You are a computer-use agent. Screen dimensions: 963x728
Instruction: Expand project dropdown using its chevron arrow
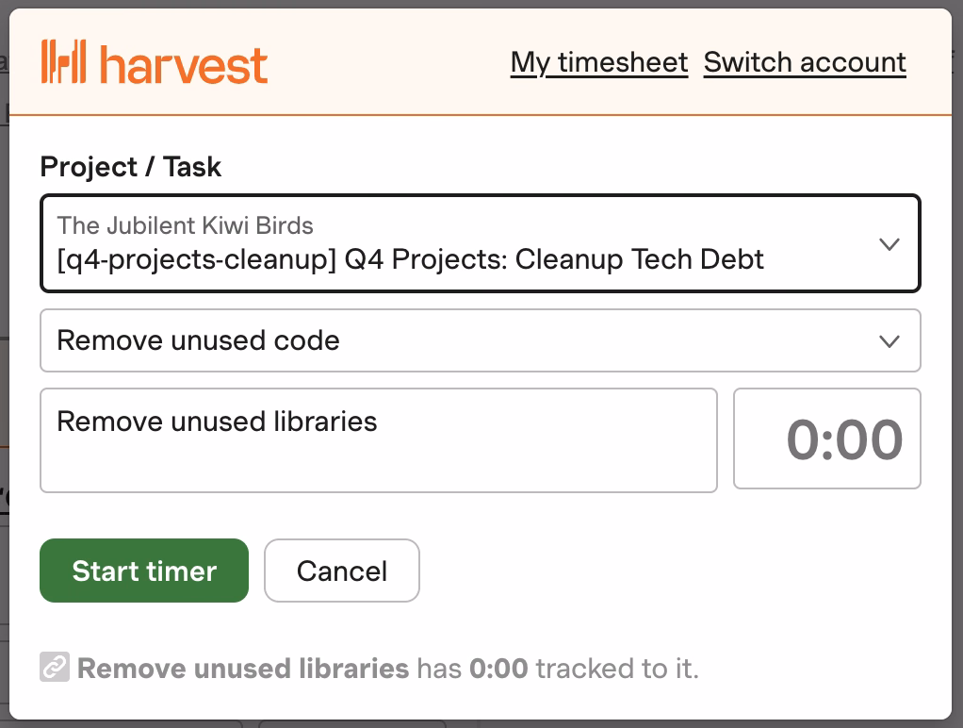[x=889, y=244]
